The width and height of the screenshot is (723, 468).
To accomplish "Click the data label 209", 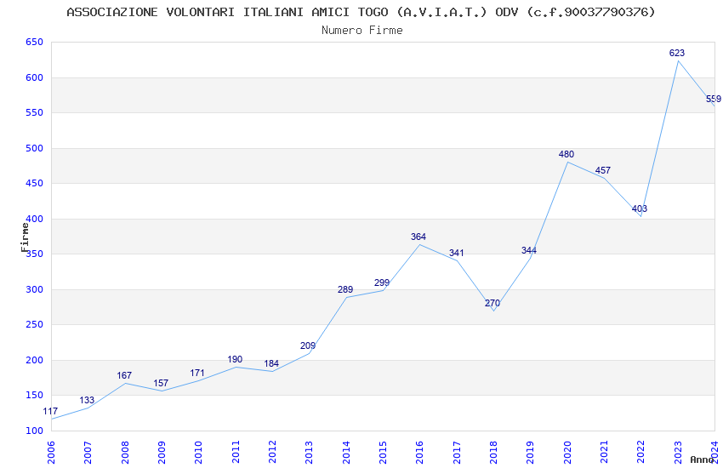I will [308, 345].
